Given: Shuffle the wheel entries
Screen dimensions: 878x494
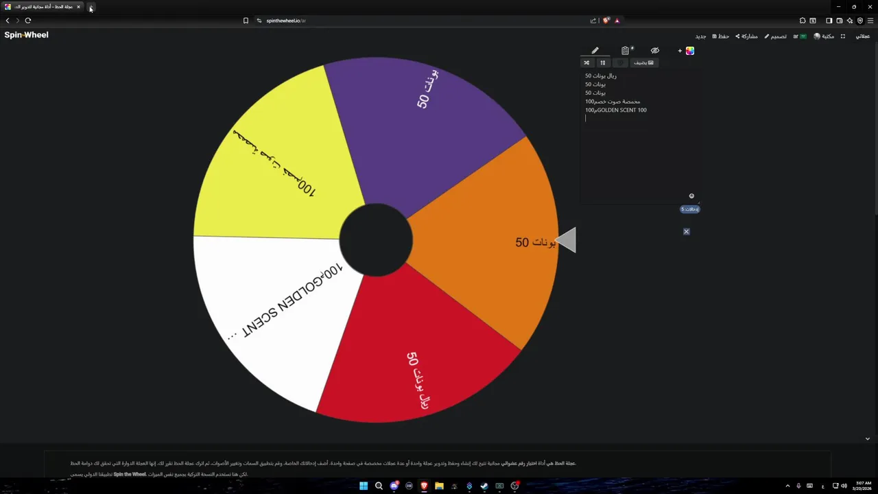Looking at the screenshot, I should click(x=586, y=62).
